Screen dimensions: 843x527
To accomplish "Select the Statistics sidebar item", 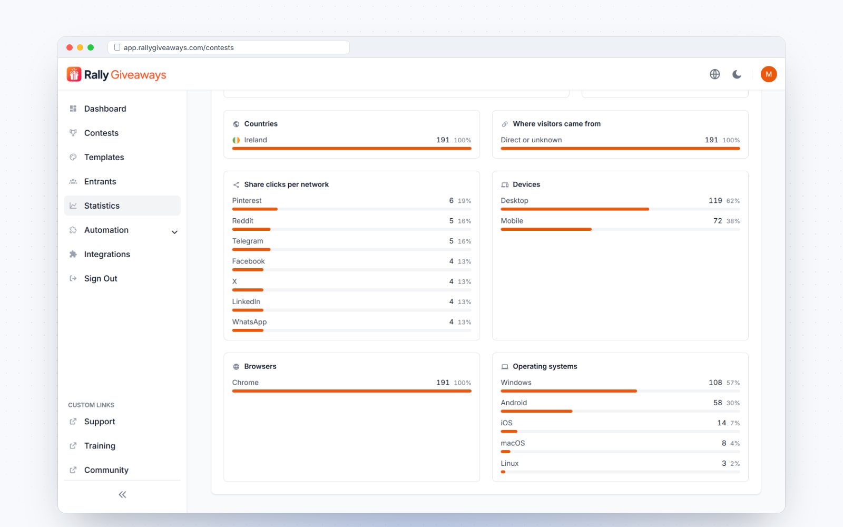I will (122, 206).
